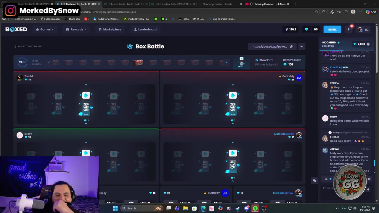Open ytdownloader bookmark

[x=51, y=19]
